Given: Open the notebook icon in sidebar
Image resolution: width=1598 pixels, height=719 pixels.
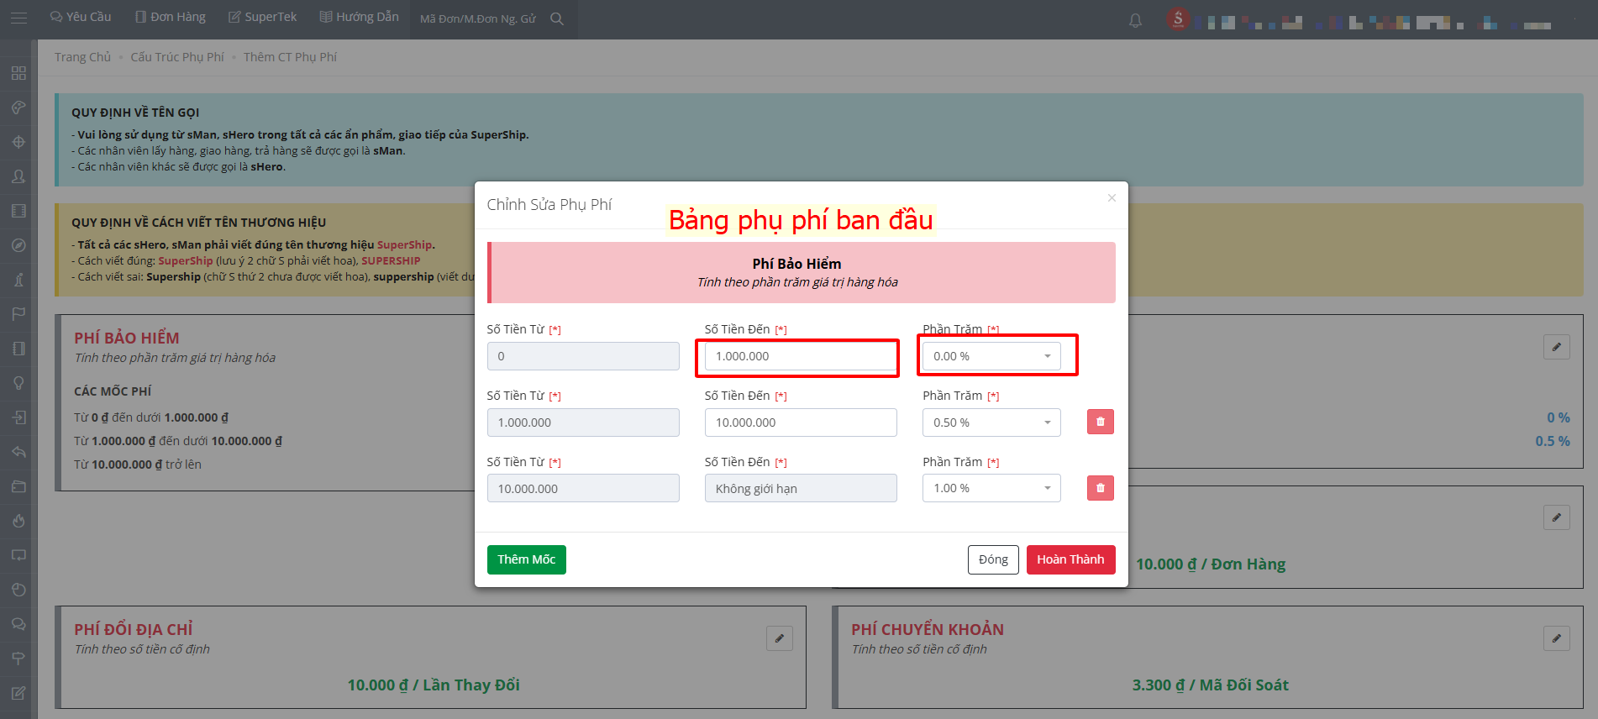Looking at the screenshot, I should coord(18,349).
